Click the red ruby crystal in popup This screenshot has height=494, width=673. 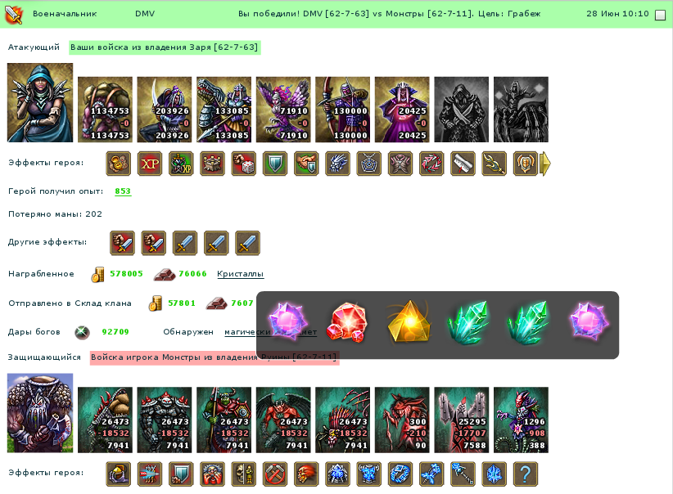tap(347, 323)
